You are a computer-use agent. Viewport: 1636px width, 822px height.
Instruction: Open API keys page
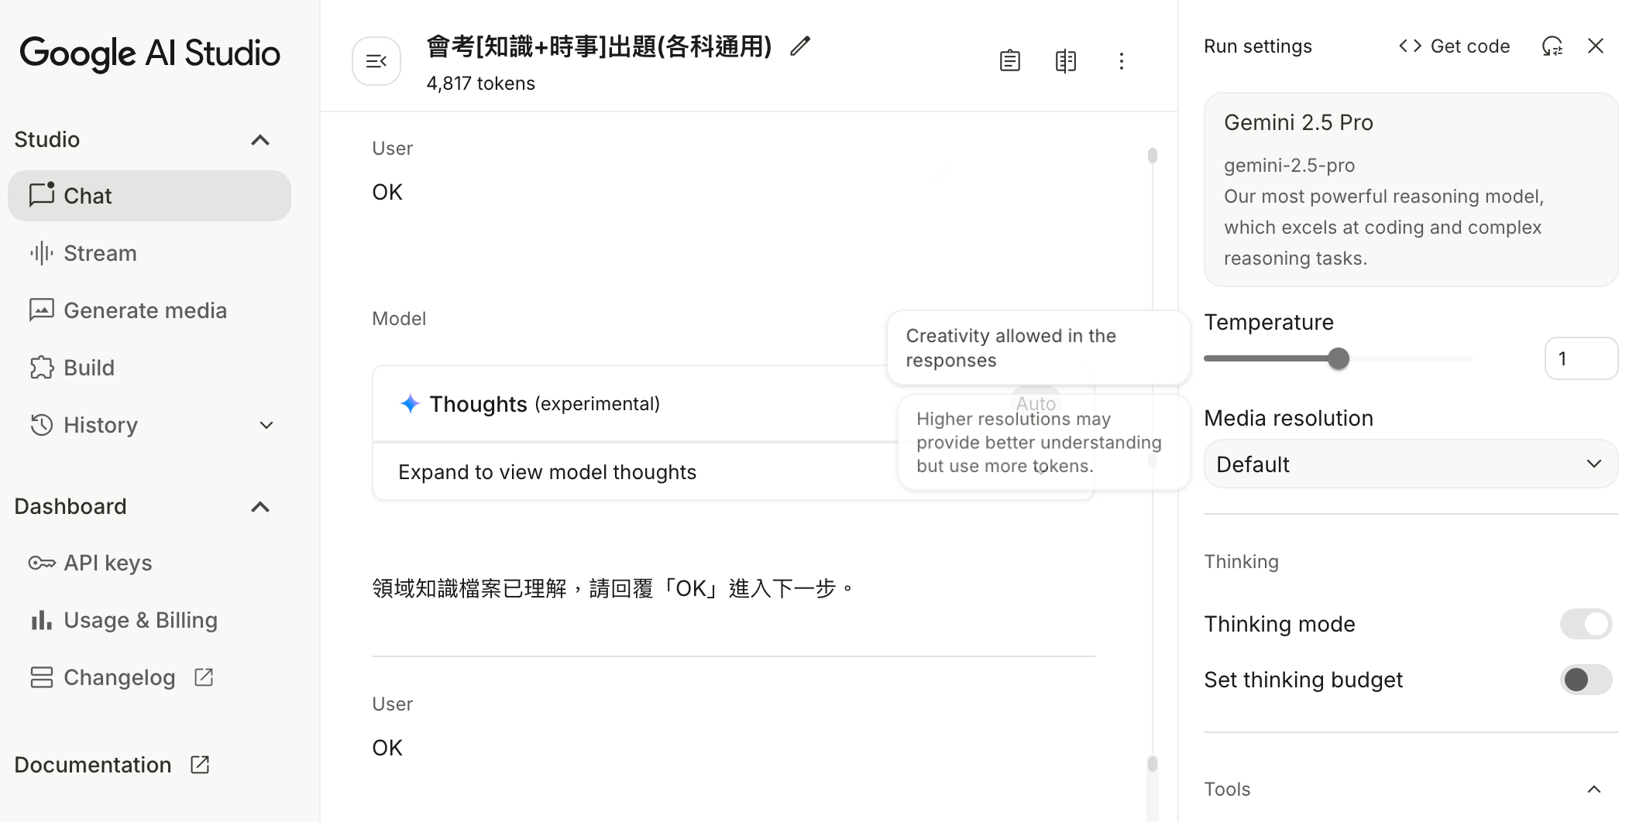[x=150, y=563]
